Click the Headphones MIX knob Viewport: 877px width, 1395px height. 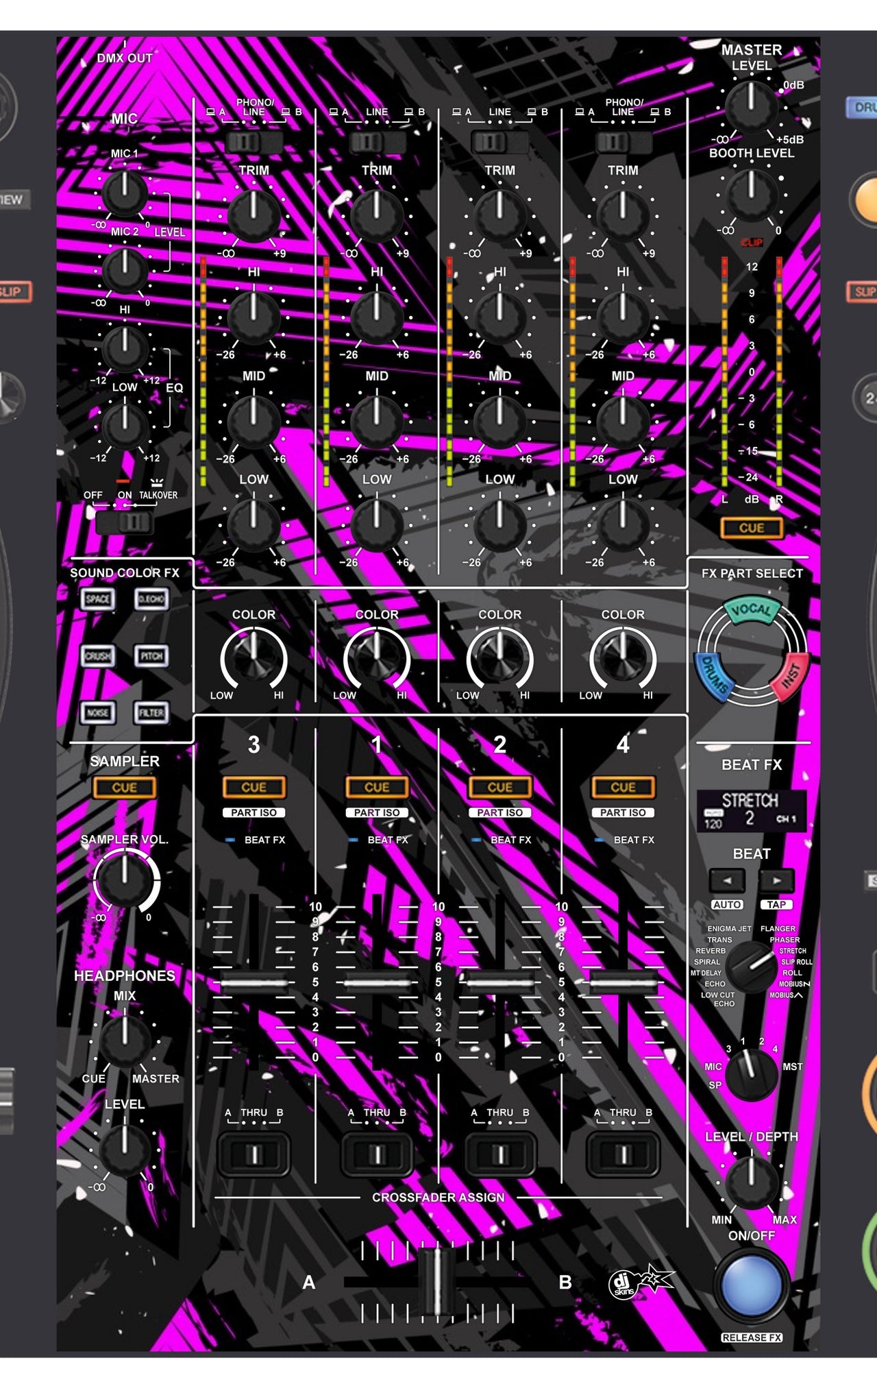[125, 1041]
